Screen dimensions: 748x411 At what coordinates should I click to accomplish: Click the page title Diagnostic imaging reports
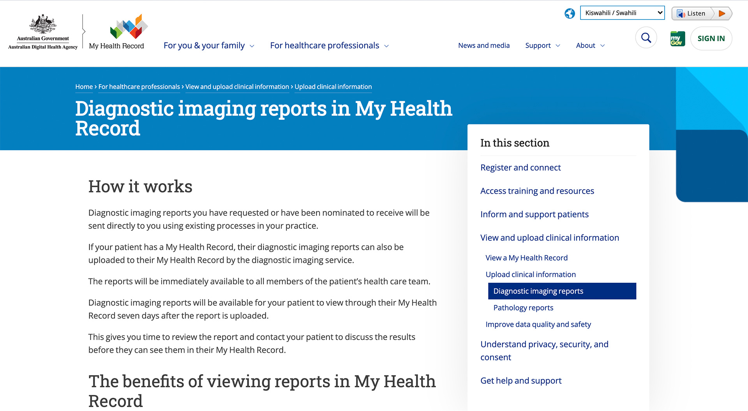click(264, 118)
